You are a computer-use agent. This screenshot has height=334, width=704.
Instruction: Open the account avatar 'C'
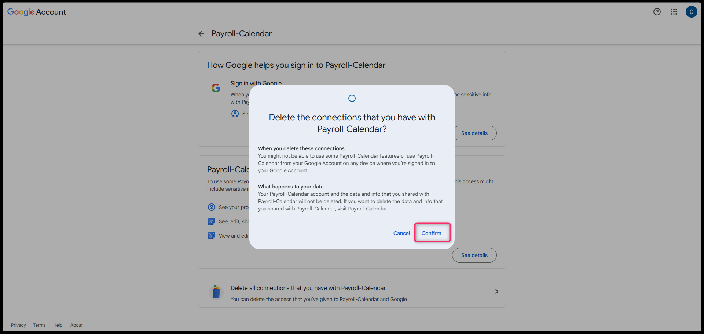point(692,12)
